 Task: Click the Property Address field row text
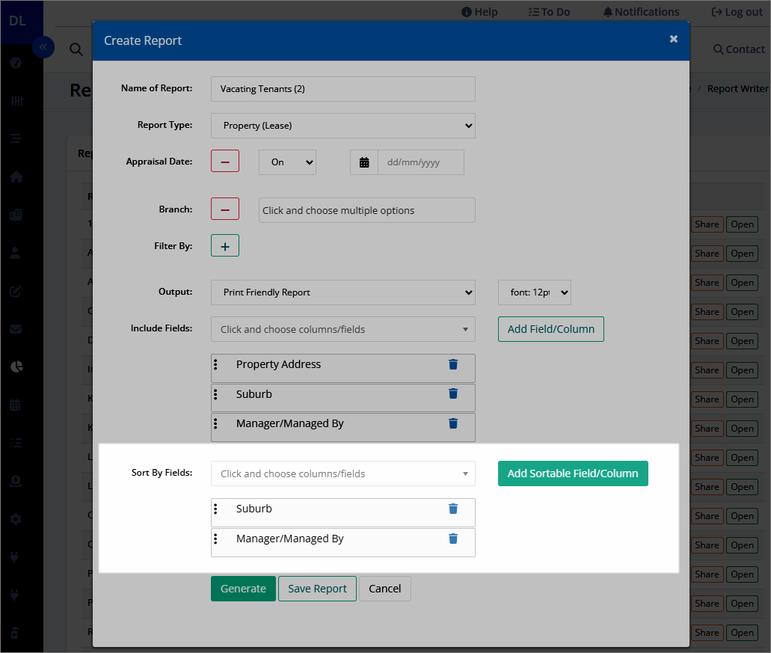coord(278,364)
